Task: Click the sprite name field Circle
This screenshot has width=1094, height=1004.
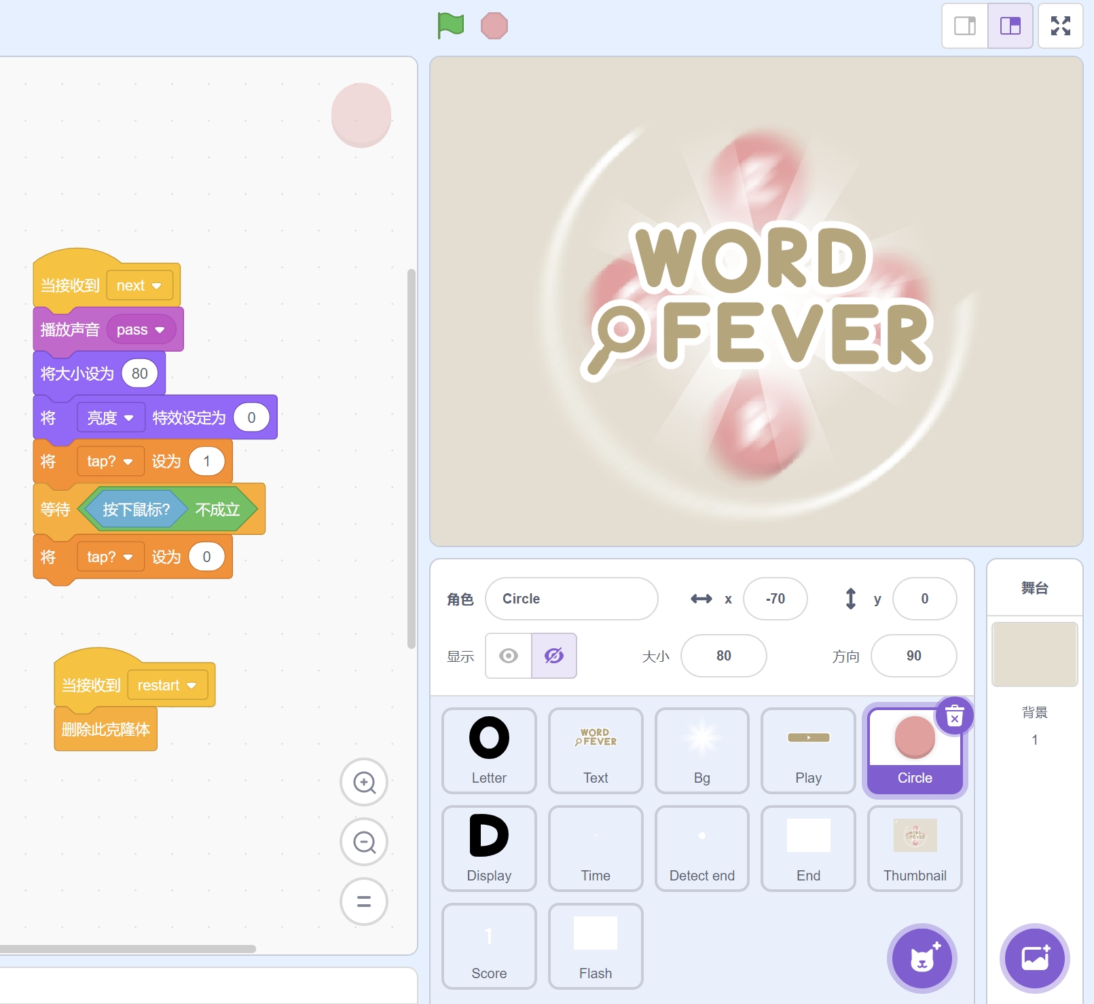Action: 571,599
